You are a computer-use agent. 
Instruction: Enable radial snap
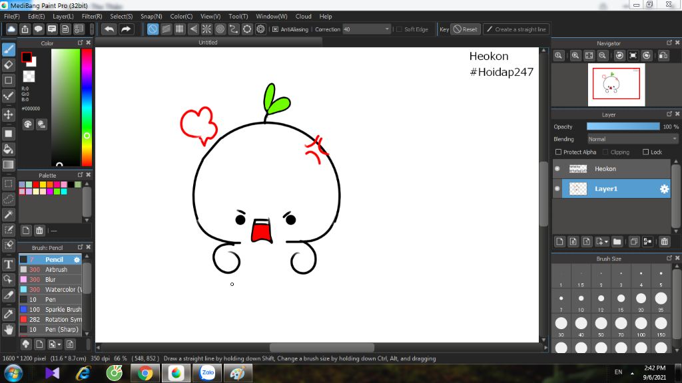tap(206, 29)
